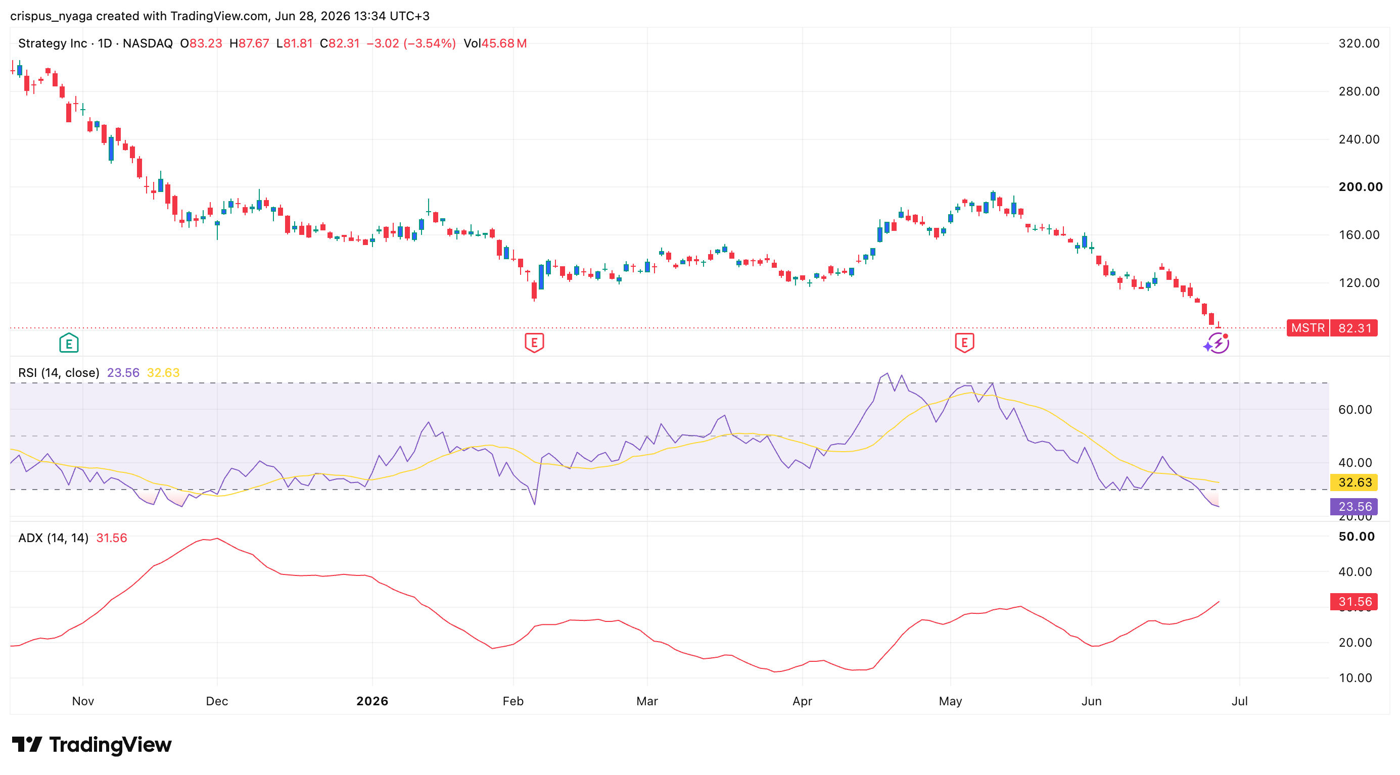
Task: Click the red earnings E icon in May
Action: (x=965, y=343)
